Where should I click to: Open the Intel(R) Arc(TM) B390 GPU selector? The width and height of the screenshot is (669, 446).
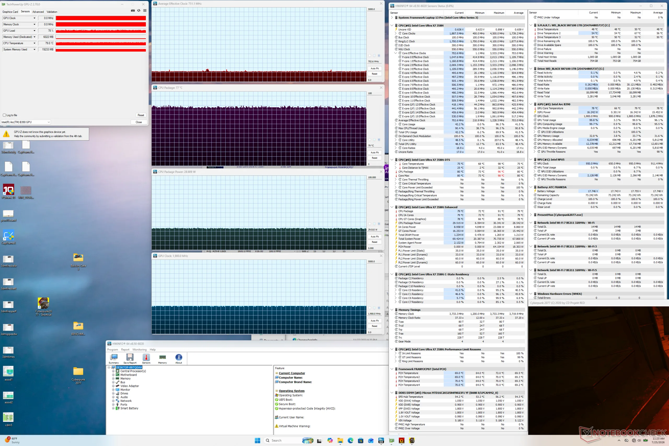(26, 122)
